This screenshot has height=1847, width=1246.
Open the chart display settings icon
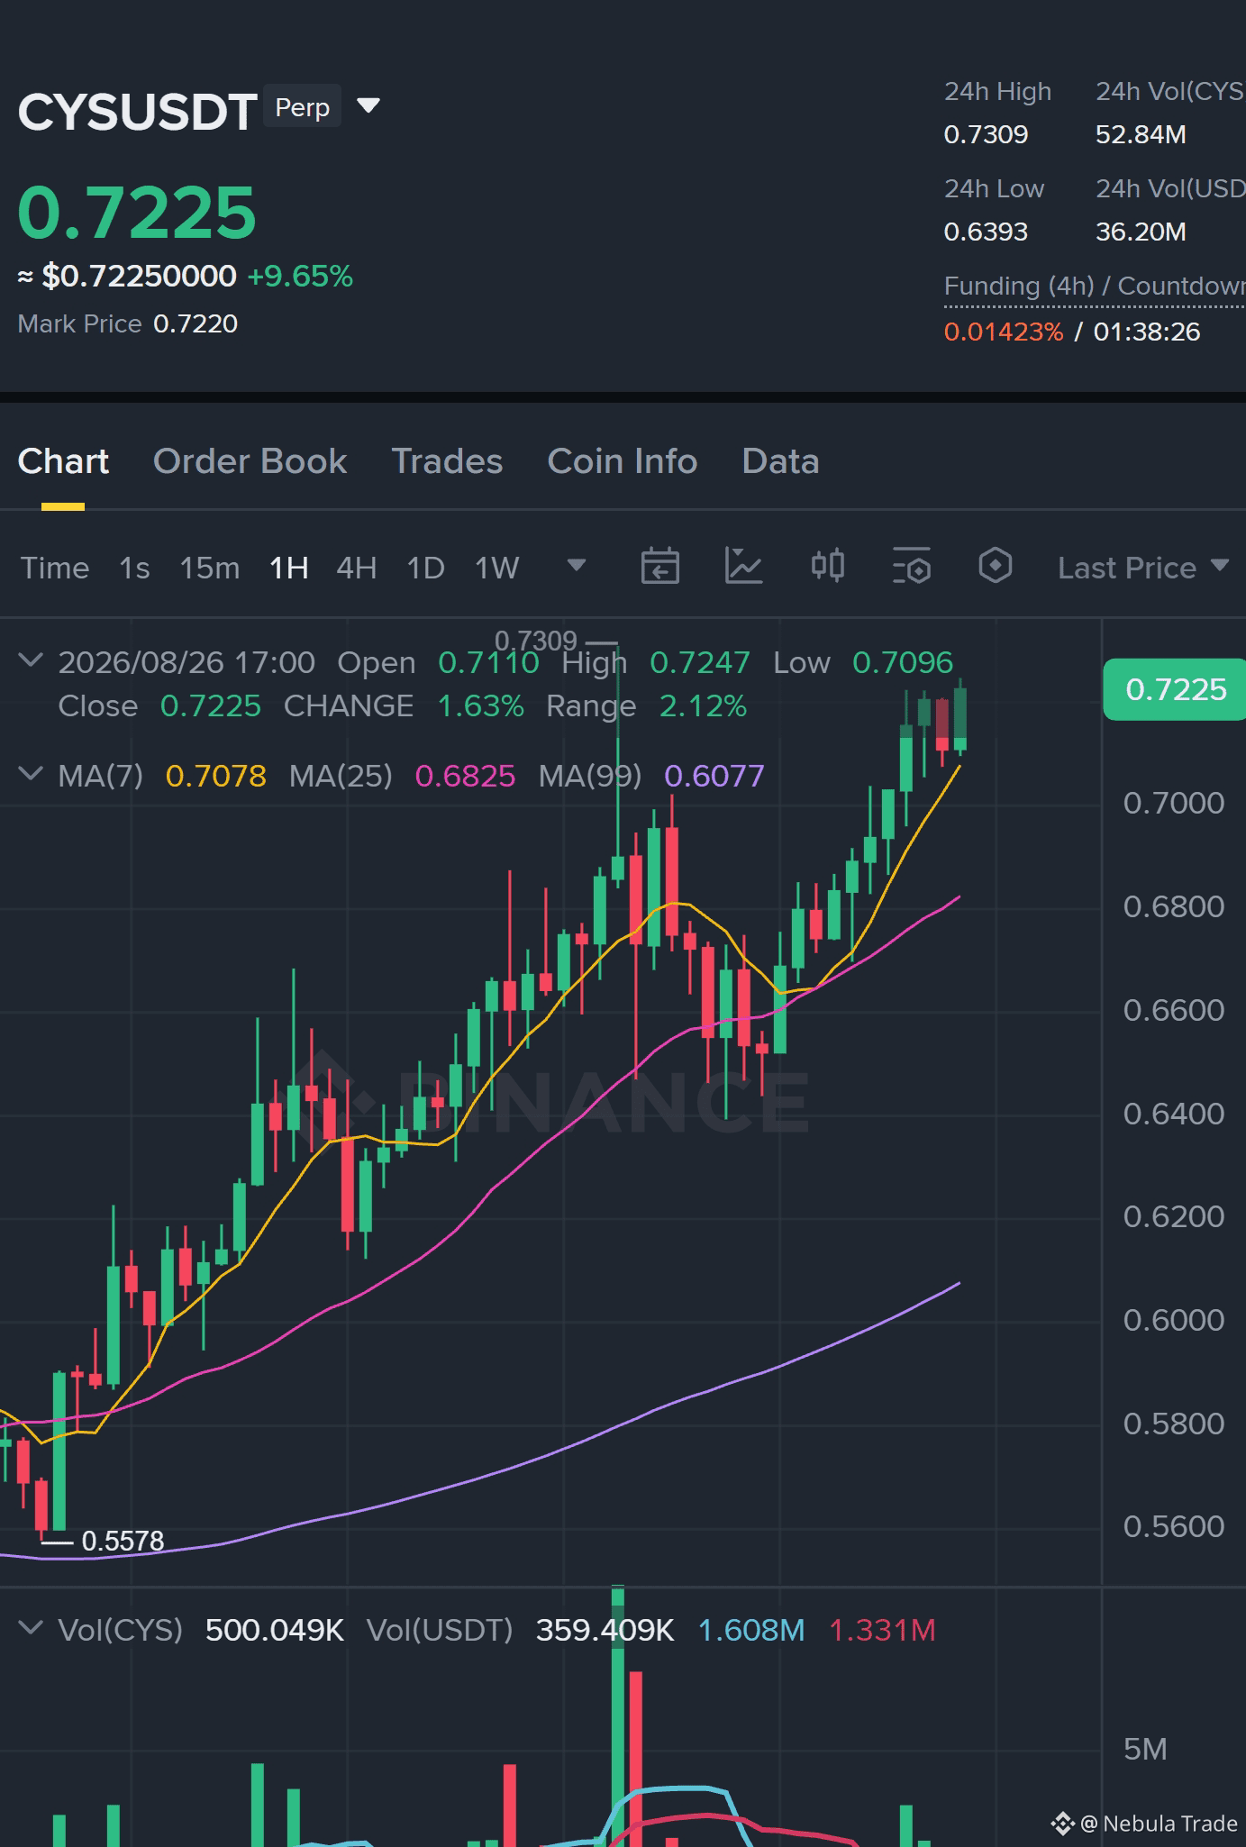(911, 566)
